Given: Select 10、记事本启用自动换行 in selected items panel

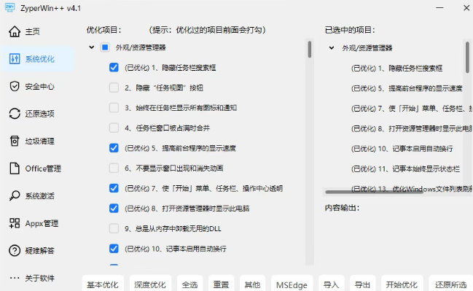Looking at the screenshot, I should 402,149.
